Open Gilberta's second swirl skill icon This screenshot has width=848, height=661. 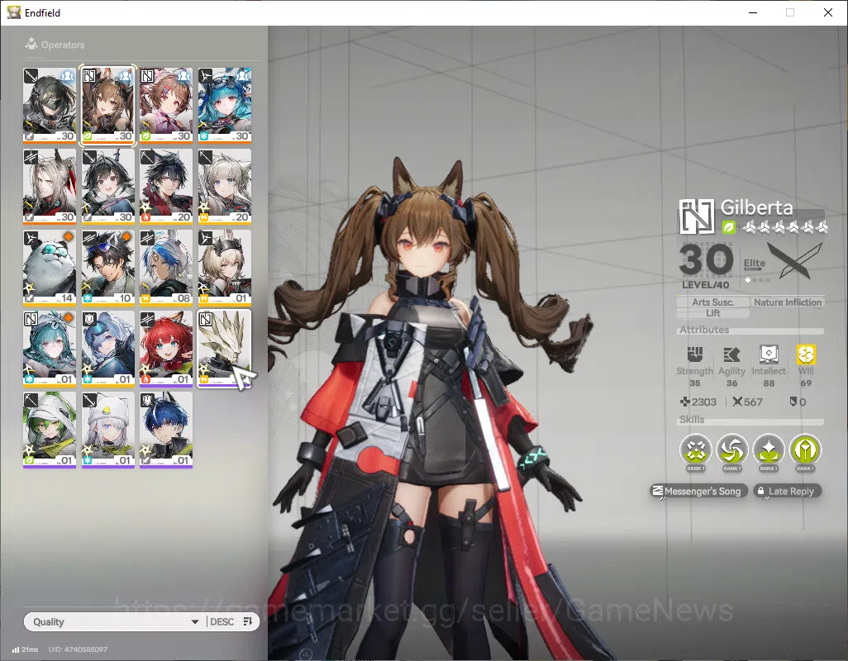coord(731,449)
